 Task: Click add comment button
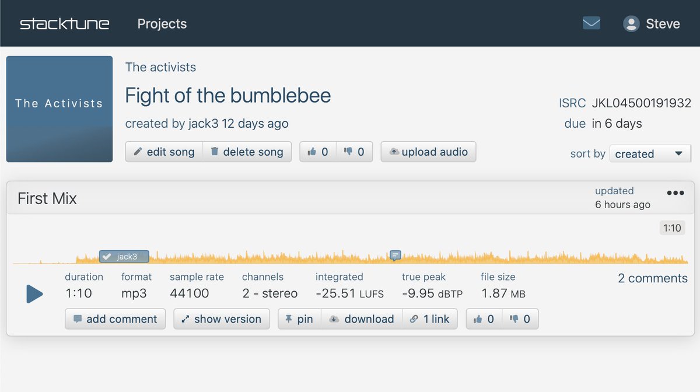point(115,319)
